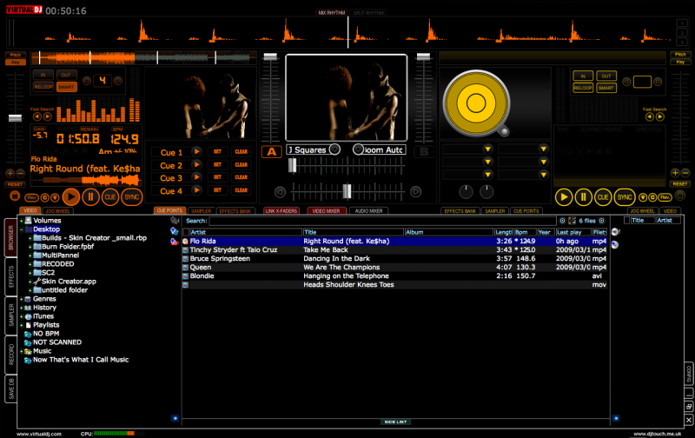This screenshot has height=438, width=695.
Task: Open the MIX RHYTHM tab
Action: (332, 13)
